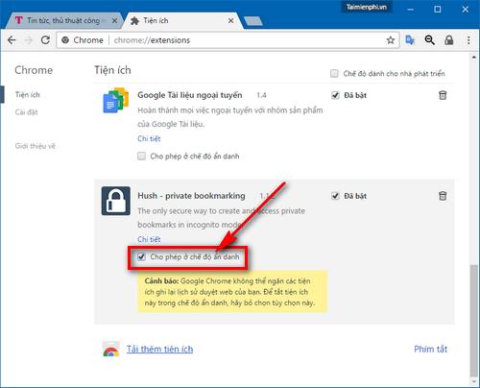
Task: Open a new tab with the new-tab button
Action: (253, 21)
